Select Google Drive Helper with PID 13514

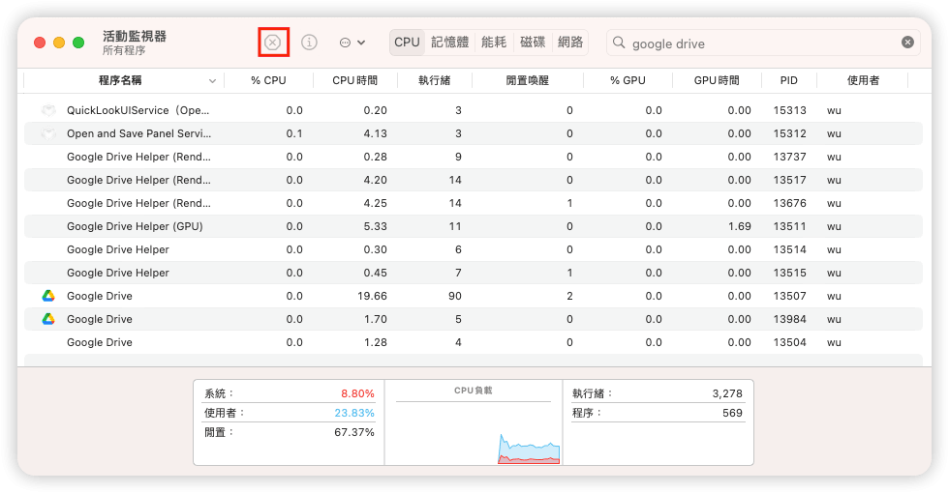pyautogui.click(x=474, y=250)
